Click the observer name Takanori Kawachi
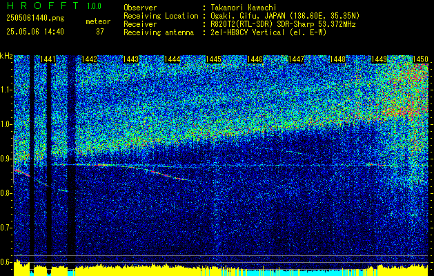This screenshot has width=434, height=276. pyautogui.click(x=244, y=8)
